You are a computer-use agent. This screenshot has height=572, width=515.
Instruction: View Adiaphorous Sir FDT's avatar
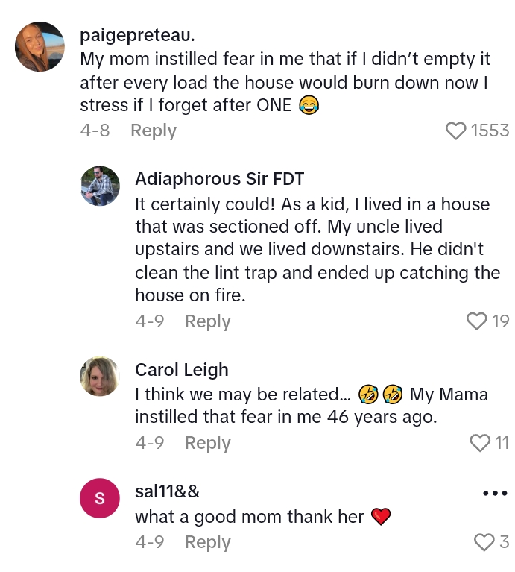[100, 186]
